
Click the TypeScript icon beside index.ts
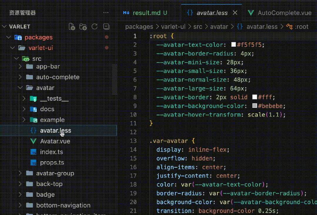33,152
